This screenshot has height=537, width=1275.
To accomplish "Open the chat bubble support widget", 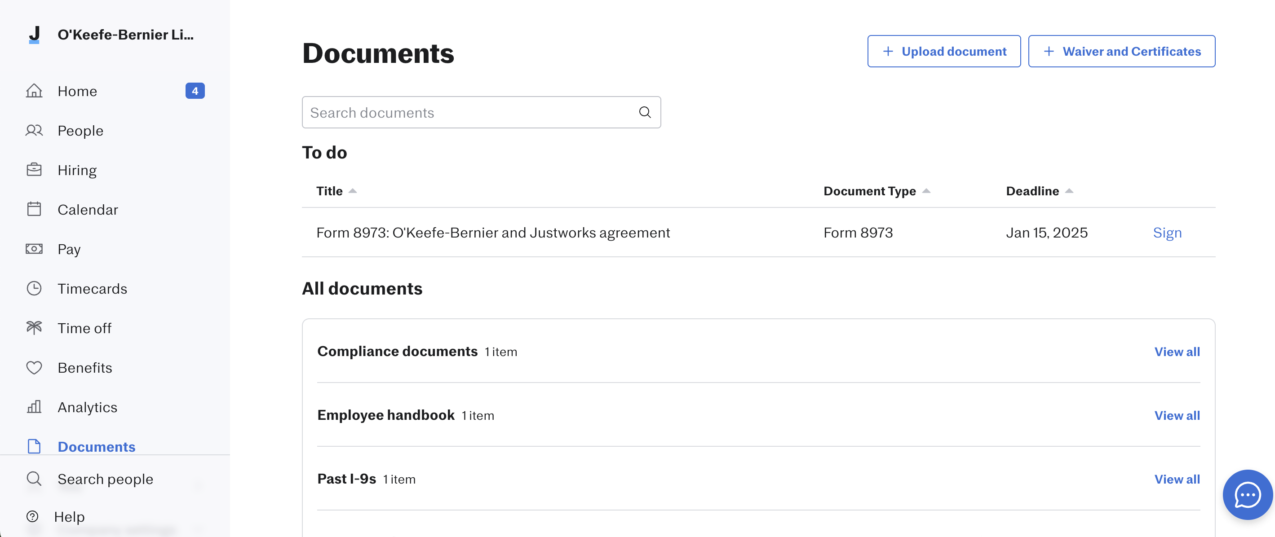I will (1247, 494).
